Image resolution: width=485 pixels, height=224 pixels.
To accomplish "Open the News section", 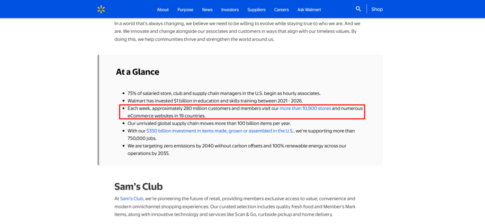I will [x=207, y=9].
